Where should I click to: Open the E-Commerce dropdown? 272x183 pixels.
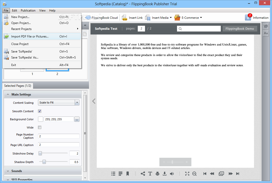pos(188,17)
